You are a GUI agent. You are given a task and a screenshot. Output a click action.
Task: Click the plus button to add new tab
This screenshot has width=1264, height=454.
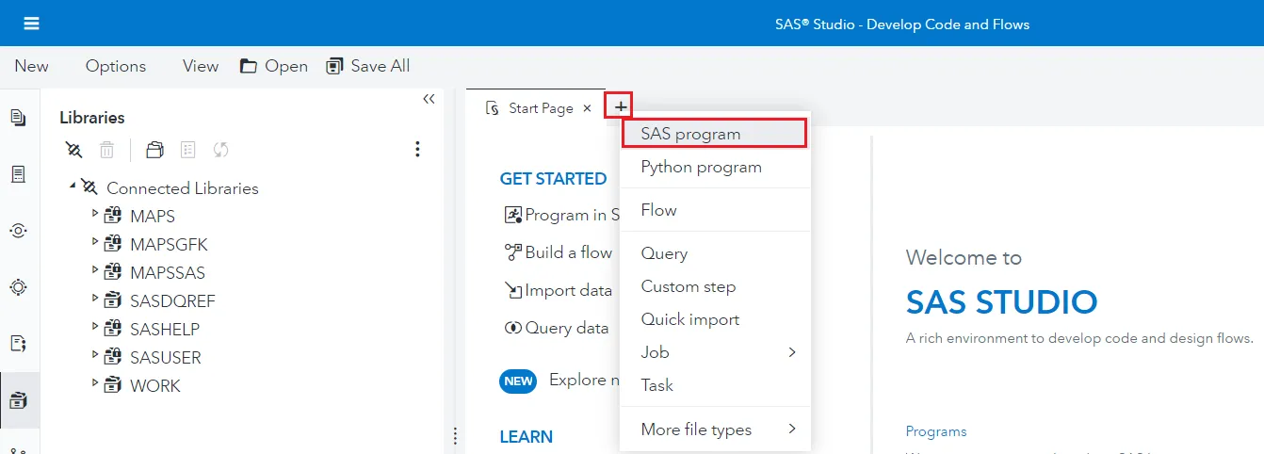click(x=620, y=107)
